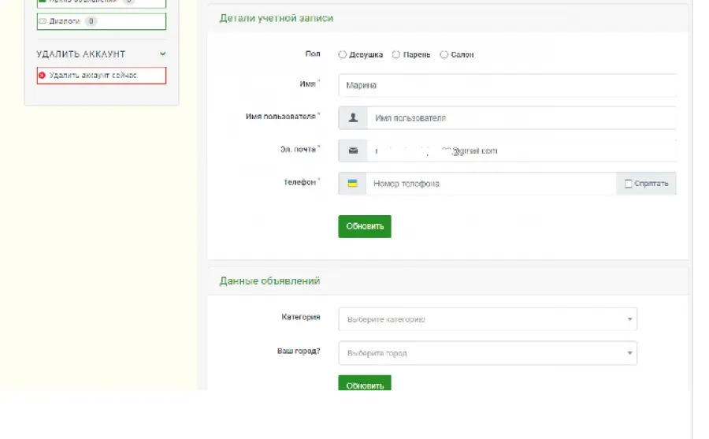This screenshot has height=439, width=709.
Task: Click Обновить under Данные объявлений
Action: (365, 383)
